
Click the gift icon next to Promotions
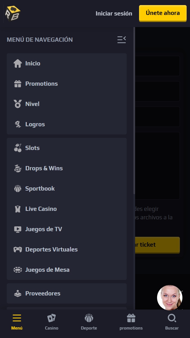click(18, 84)
